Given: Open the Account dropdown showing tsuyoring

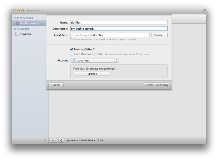Looking at the screenshot, I should pyautogui.click(x=94, y=60).
